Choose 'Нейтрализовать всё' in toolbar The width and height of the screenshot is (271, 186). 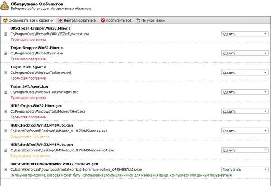[x=77, y=20]
